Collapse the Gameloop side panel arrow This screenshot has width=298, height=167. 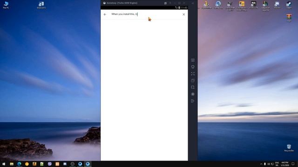pyautogui.click(x=193, y=3)
